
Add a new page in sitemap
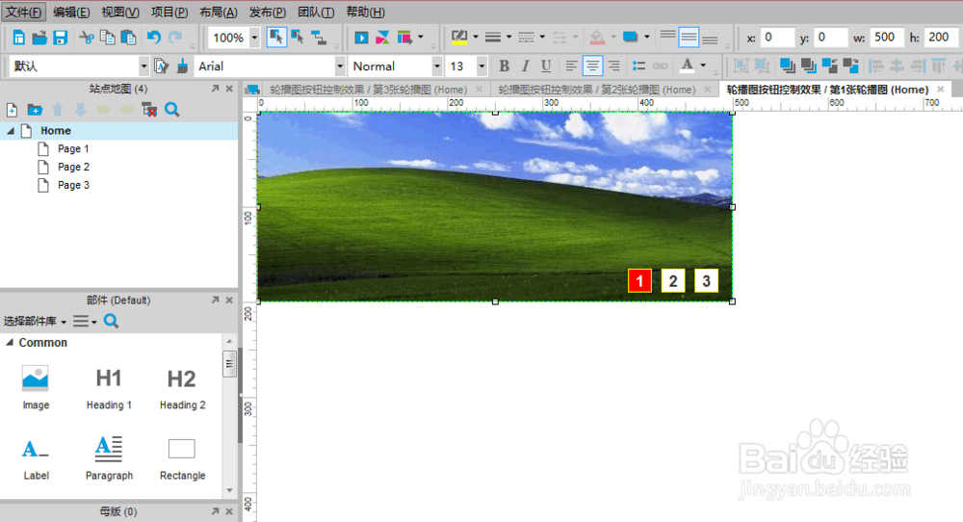coord(12,110)
